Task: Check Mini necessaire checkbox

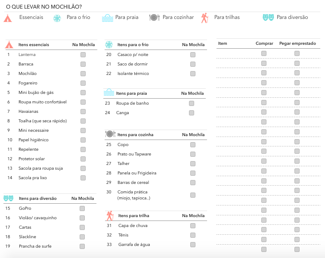Action: click(x=83, y=131)
